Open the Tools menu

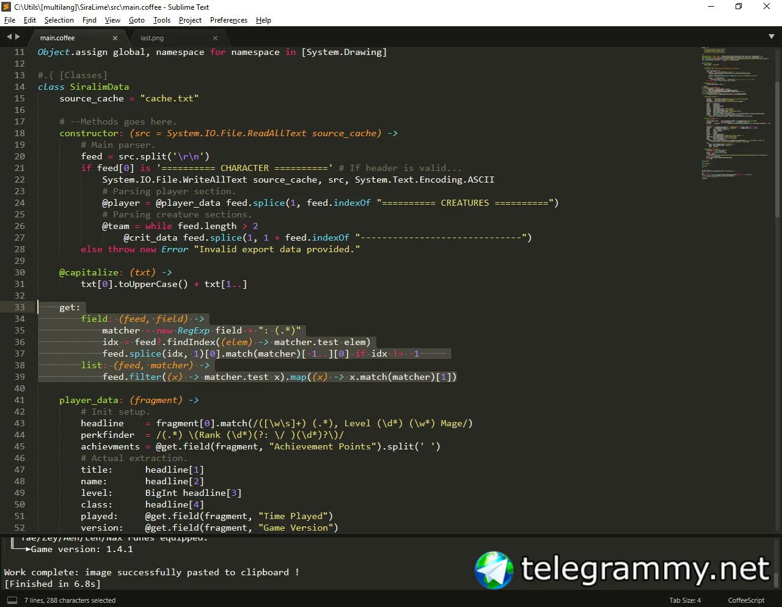click(162, 20)
